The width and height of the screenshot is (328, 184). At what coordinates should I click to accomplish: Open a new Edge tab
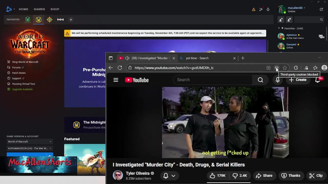coord(243,58)
